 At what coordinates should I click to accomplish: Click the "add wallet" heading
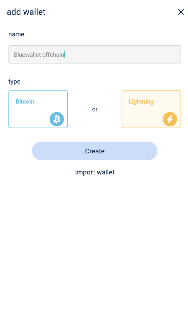[26, 12]
